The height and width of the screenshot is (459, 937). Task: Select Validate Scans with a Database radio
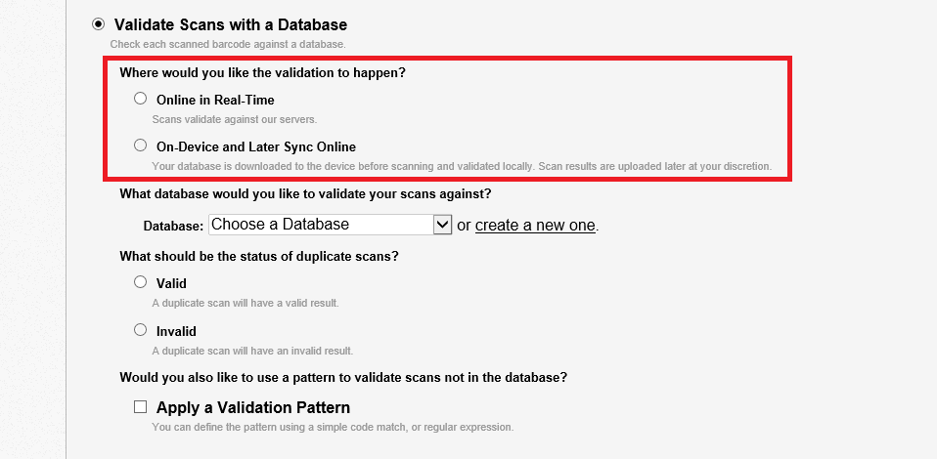click(x=98, y=24)
